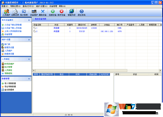Viewport: 163px width, 117px height.
Task: Click the 波特率 column header
Action: point(94,25)
